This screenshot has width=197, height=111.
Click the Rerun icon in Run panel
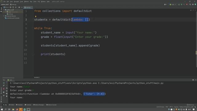point(4,83)
